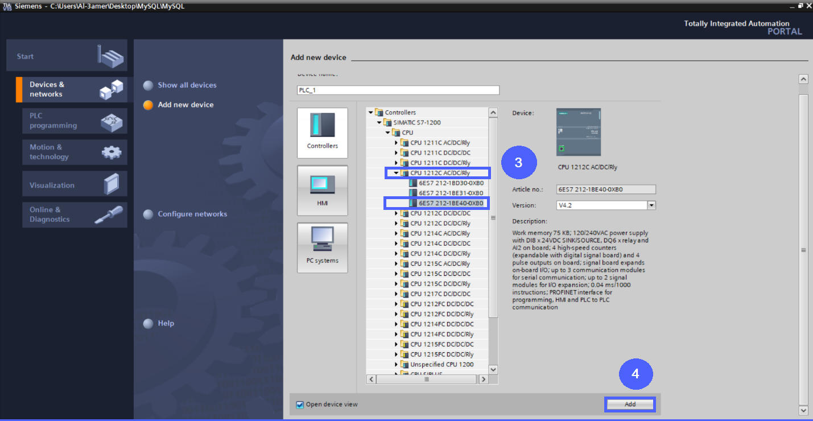Open the Version dropdown list
Viewport: 813px width, 421px height.
[651, 205]
